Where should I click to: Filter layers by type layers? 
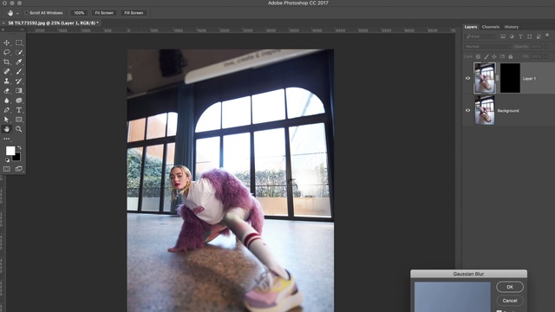pos(520,36)
